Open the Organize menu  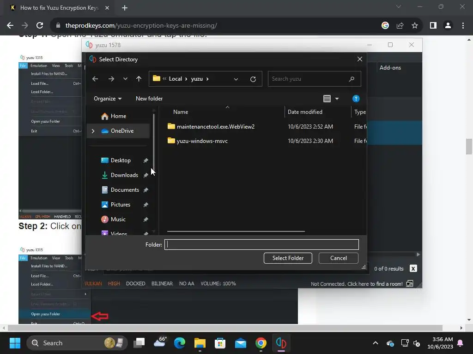(108, 99)
